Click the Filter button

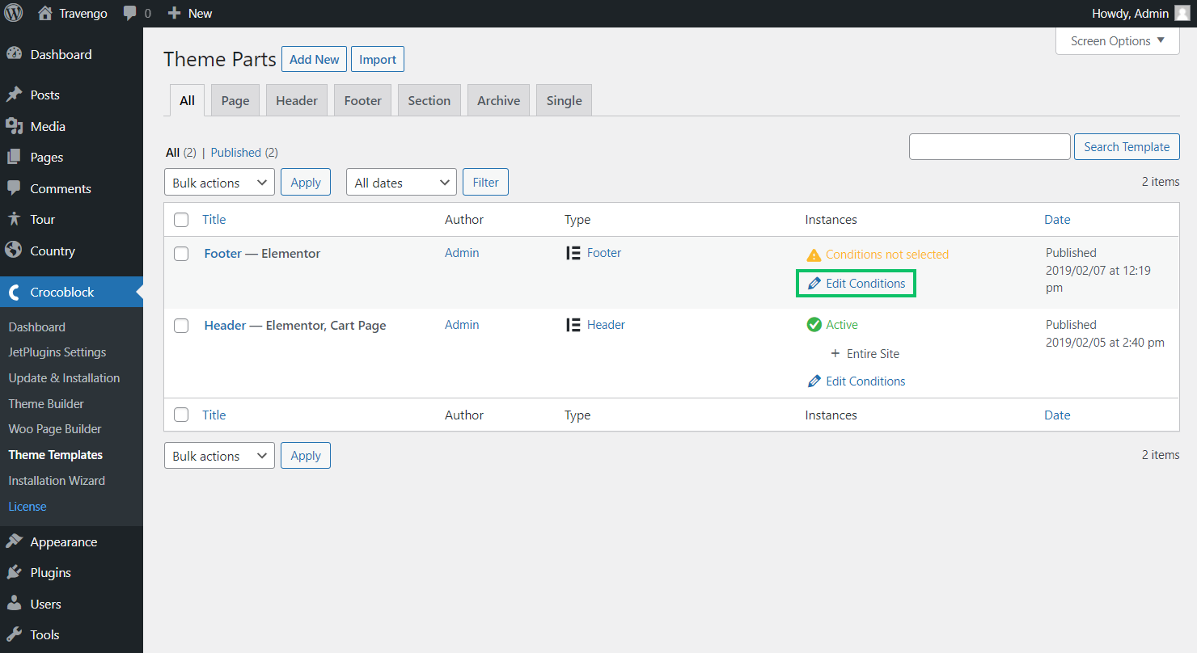[485, 183]
